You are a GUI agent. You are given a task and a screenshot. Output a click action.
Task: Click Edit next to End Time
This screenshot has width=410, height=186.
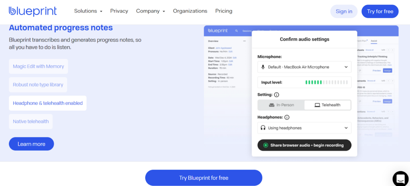[x=230, y=64]
